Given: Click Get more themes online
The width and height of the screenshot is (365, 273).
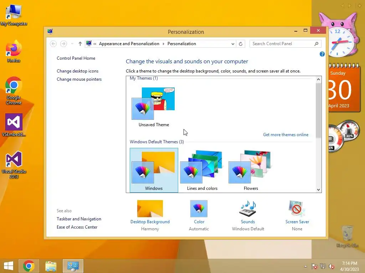Looking at the screenshot, I should (x=286, y=135).
